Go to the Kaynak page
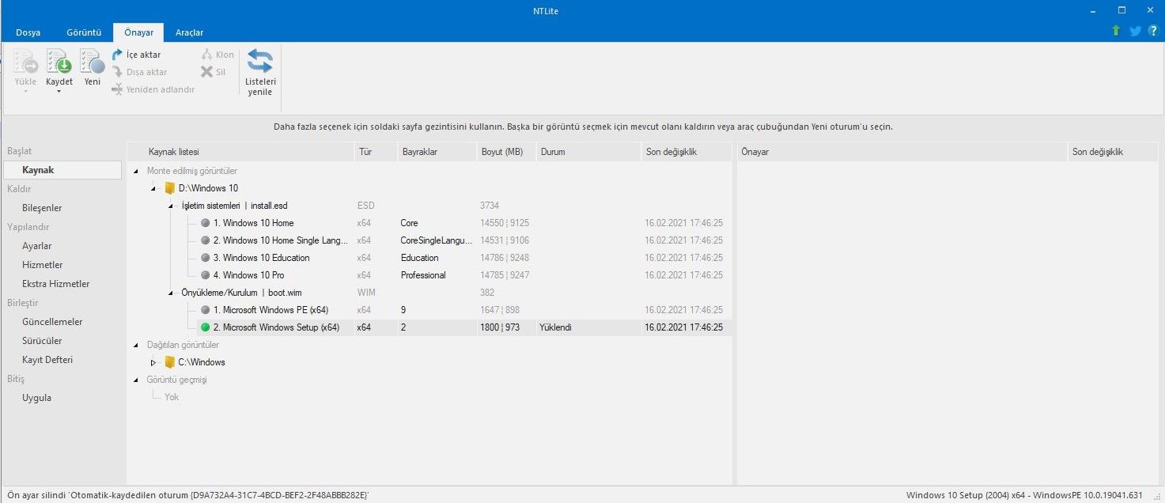Screen dimensions: 1165x503 (x=62, y=170)
